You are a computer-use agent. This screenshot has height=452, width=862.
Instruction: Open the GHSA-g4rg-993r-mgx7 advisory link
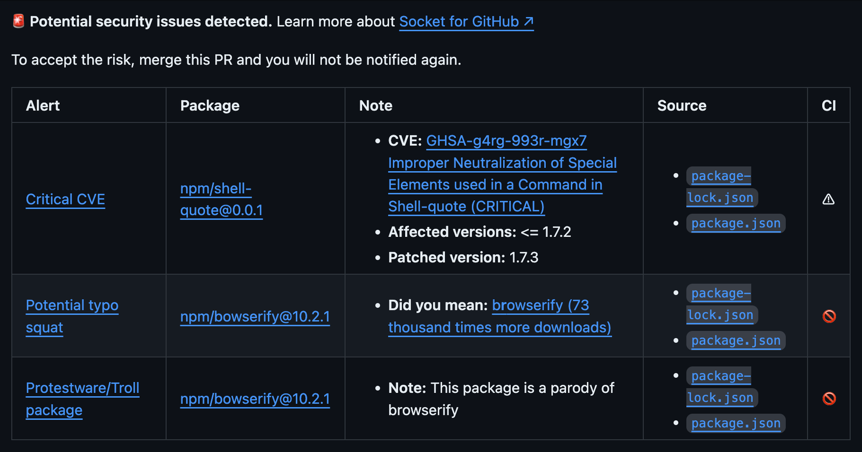(506, 140)
